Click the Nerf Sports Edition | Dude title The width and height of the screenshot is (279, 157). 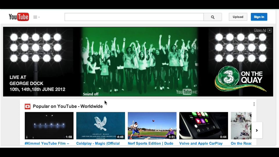[151, 143]
